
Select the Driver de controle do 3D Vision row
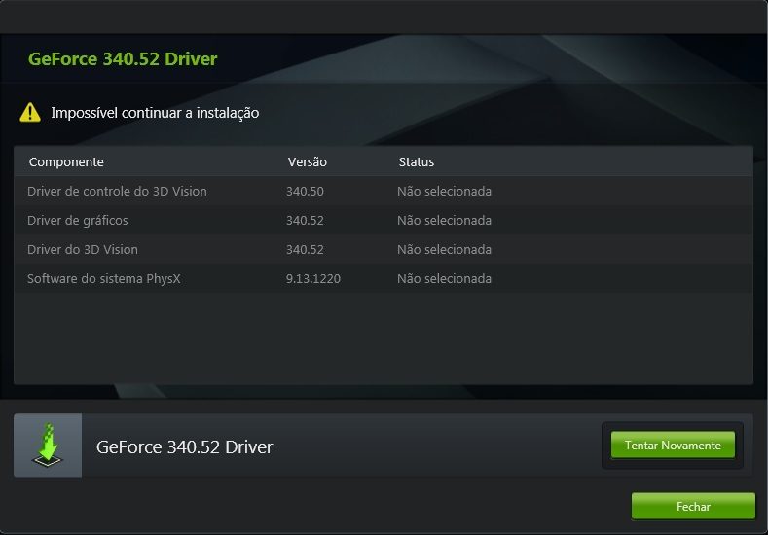tap(384, 191)
